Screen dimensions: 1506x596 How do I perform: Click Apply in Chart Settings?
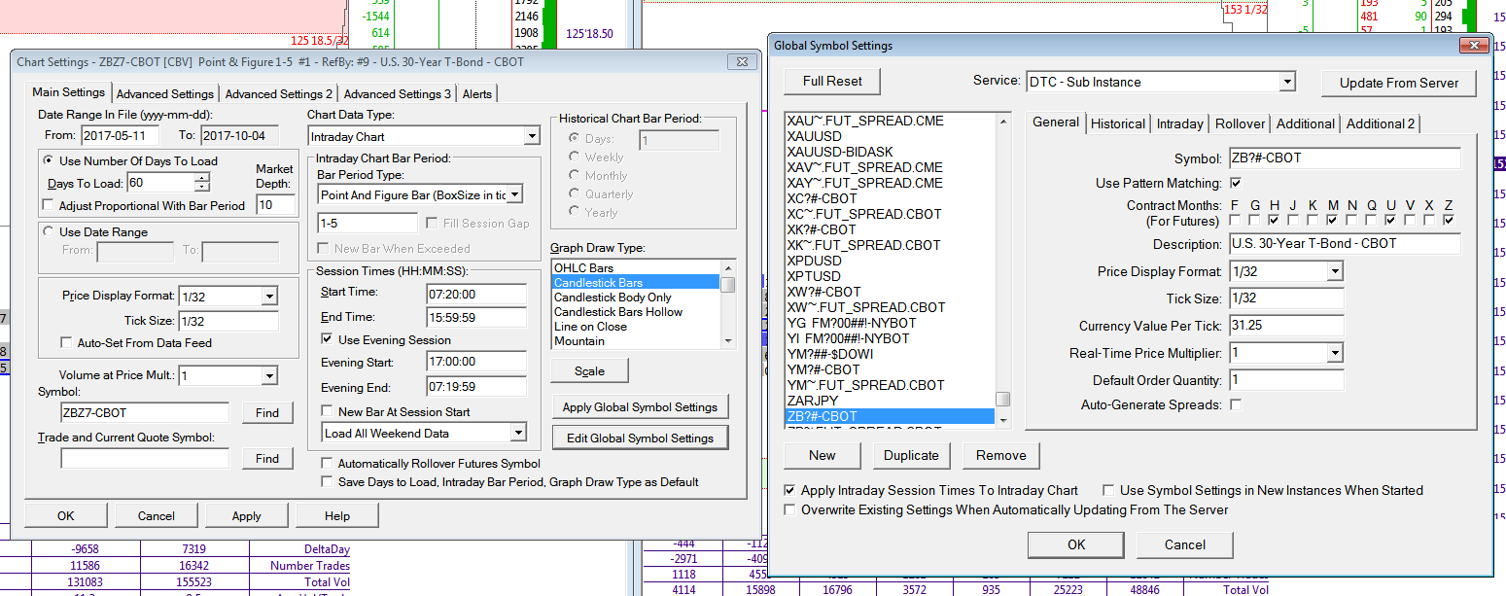point(247,516)
